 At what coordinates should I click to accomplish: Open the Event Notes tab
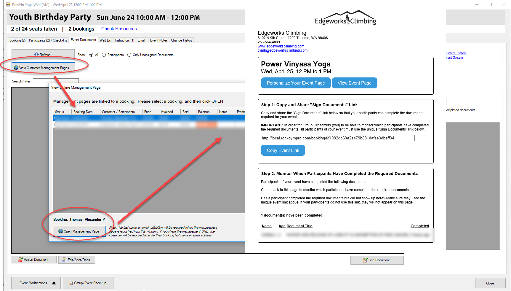(x=159, y=40)
